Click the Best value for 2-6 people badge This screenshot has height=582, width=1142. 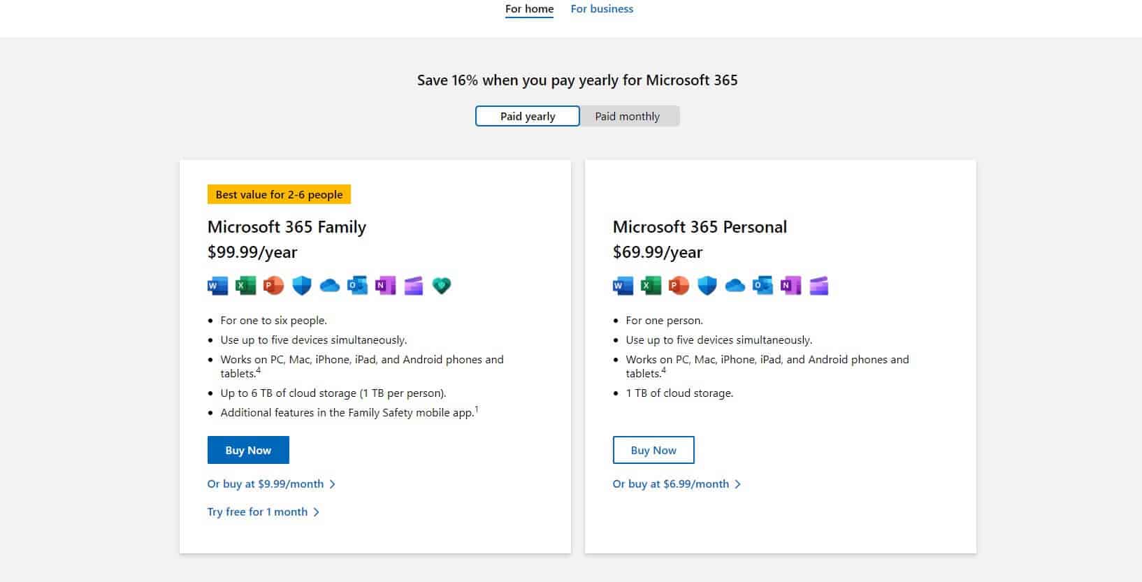[279, 194]
